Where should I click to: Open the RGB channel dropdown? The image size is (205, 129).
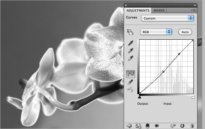[x=156, y=32]
